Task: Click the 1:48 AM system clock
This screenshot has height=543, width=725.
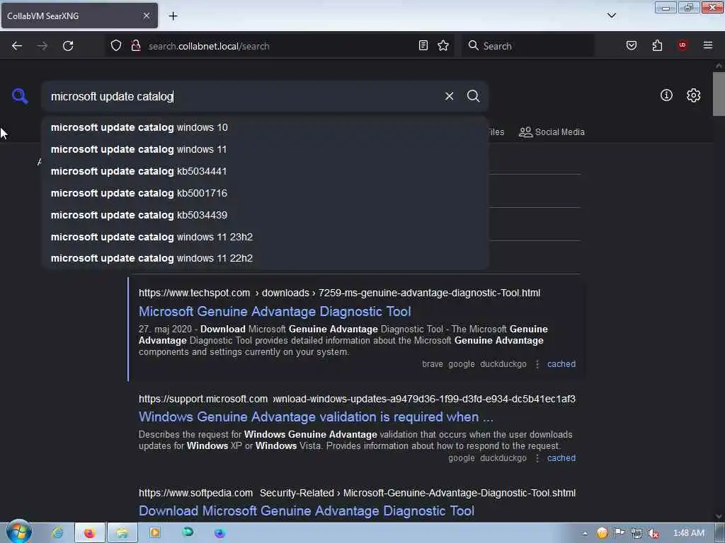Action: click(688, 533)
